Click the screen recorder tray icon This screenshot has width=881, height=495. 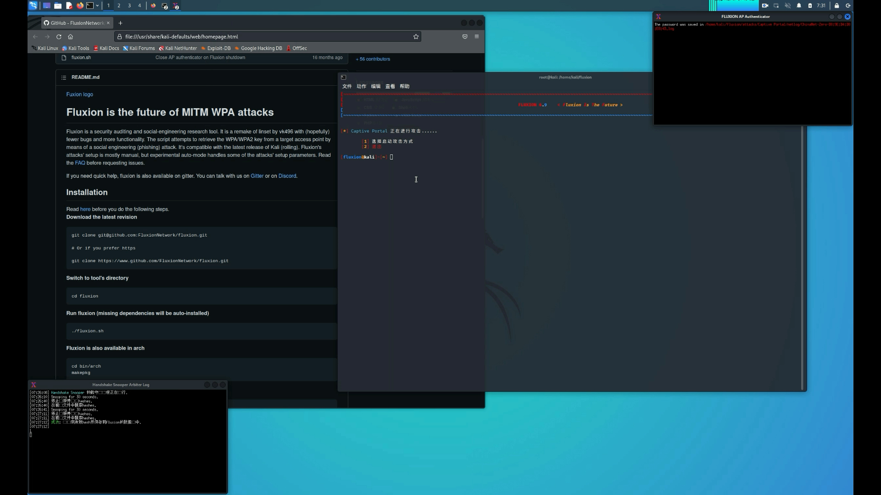pyautogui.click(x=765, y=5)
